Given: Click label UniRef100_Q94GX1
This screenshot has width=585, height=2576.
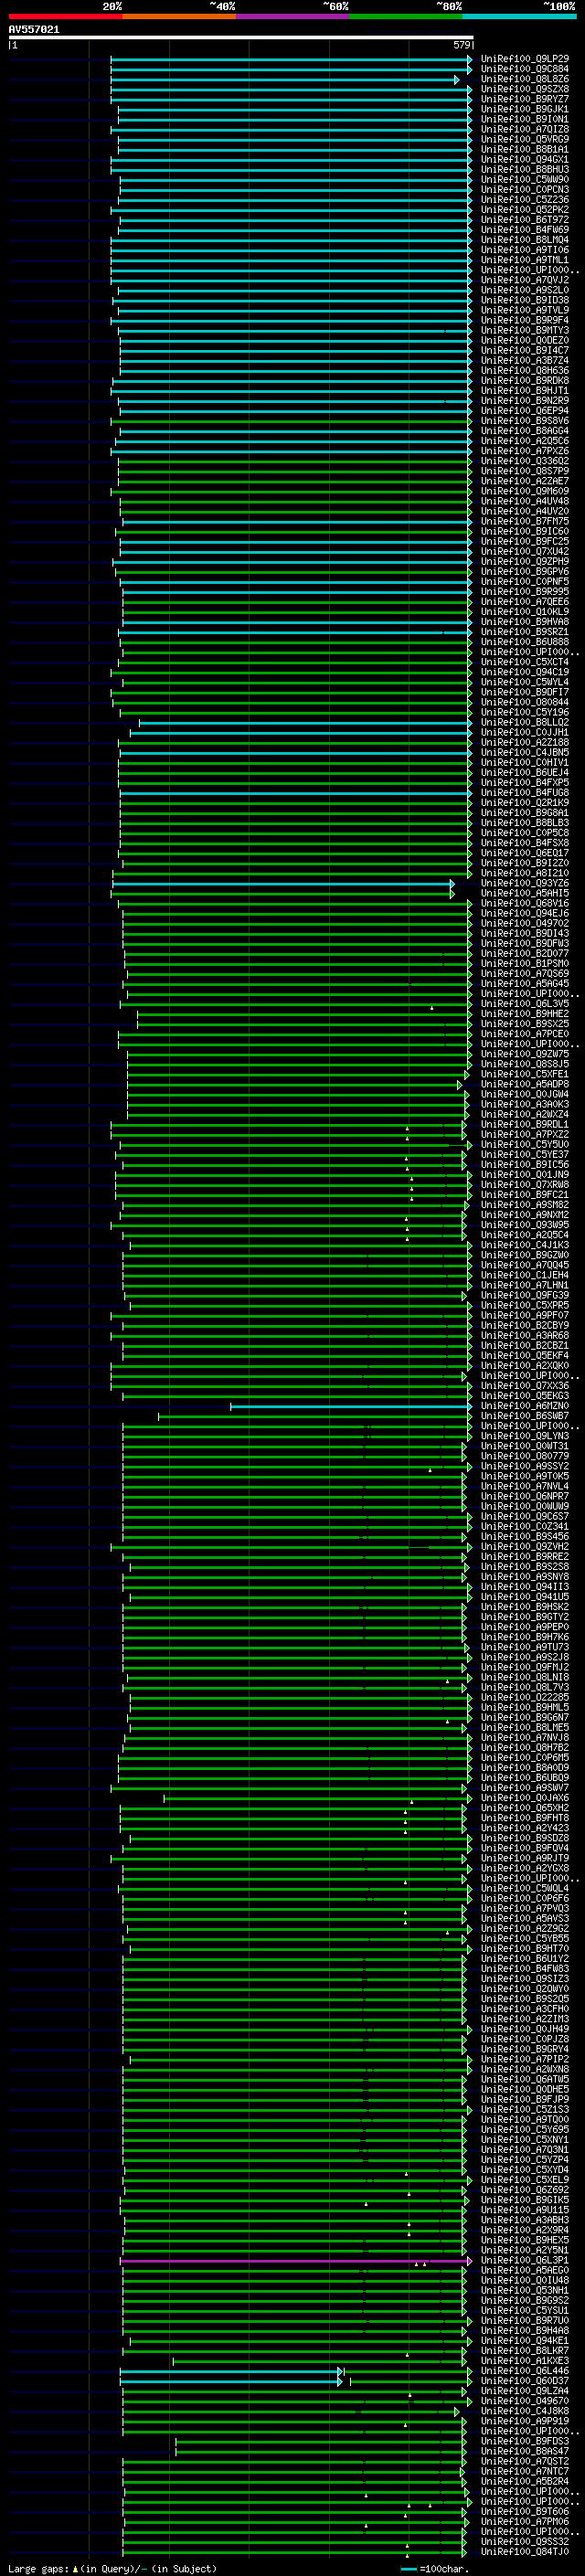Looking at the screenshot, I should 525,159.
